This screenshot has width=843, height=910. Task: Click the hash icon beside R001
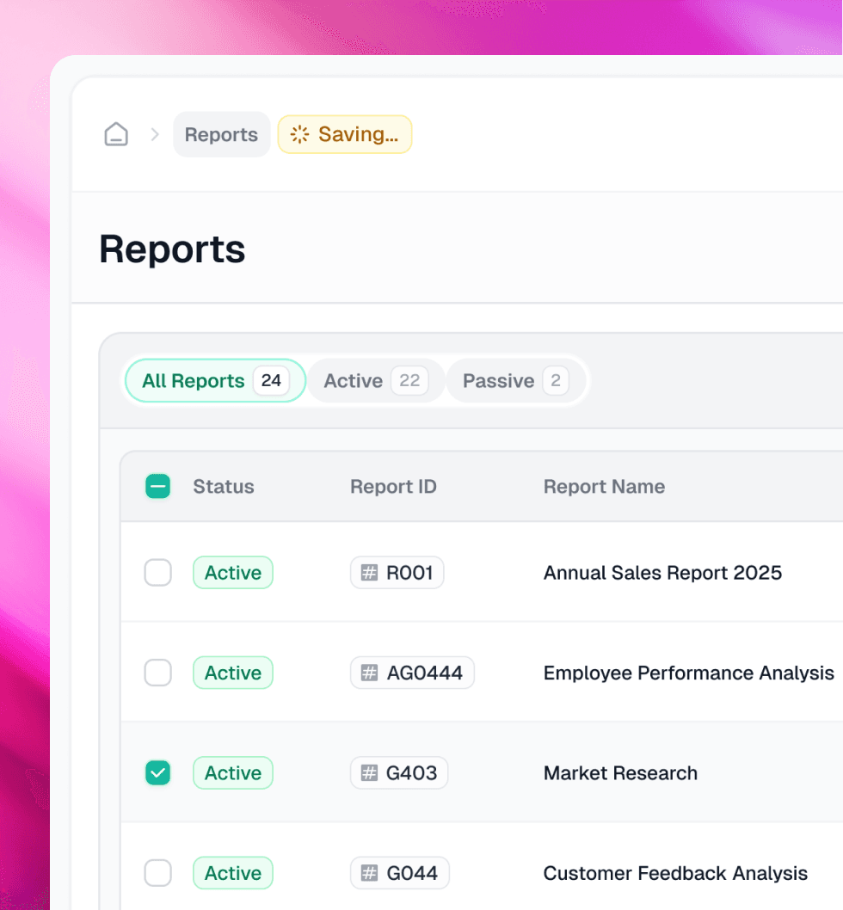369,573
